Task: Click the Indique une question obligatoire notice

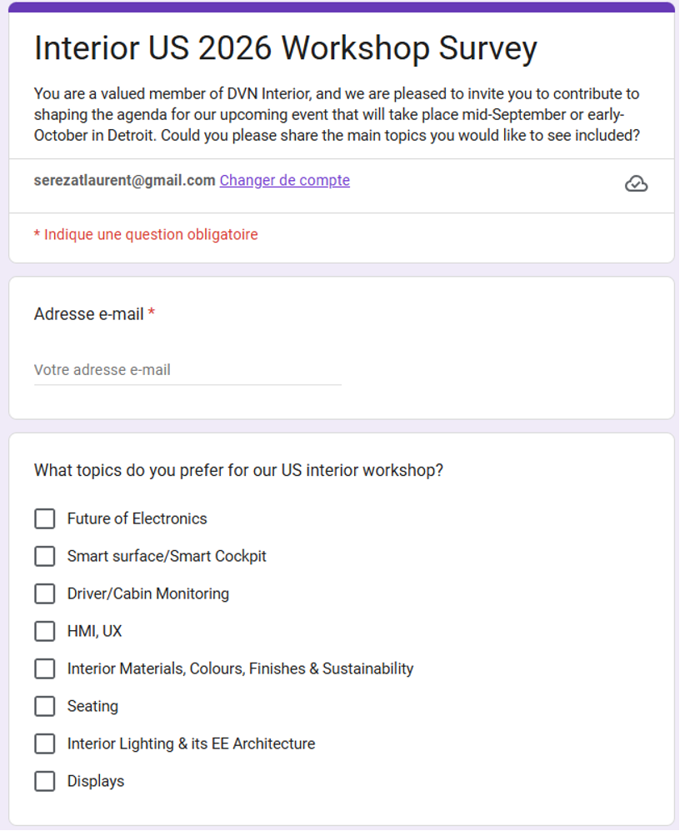Action: (x=146, y=234)
